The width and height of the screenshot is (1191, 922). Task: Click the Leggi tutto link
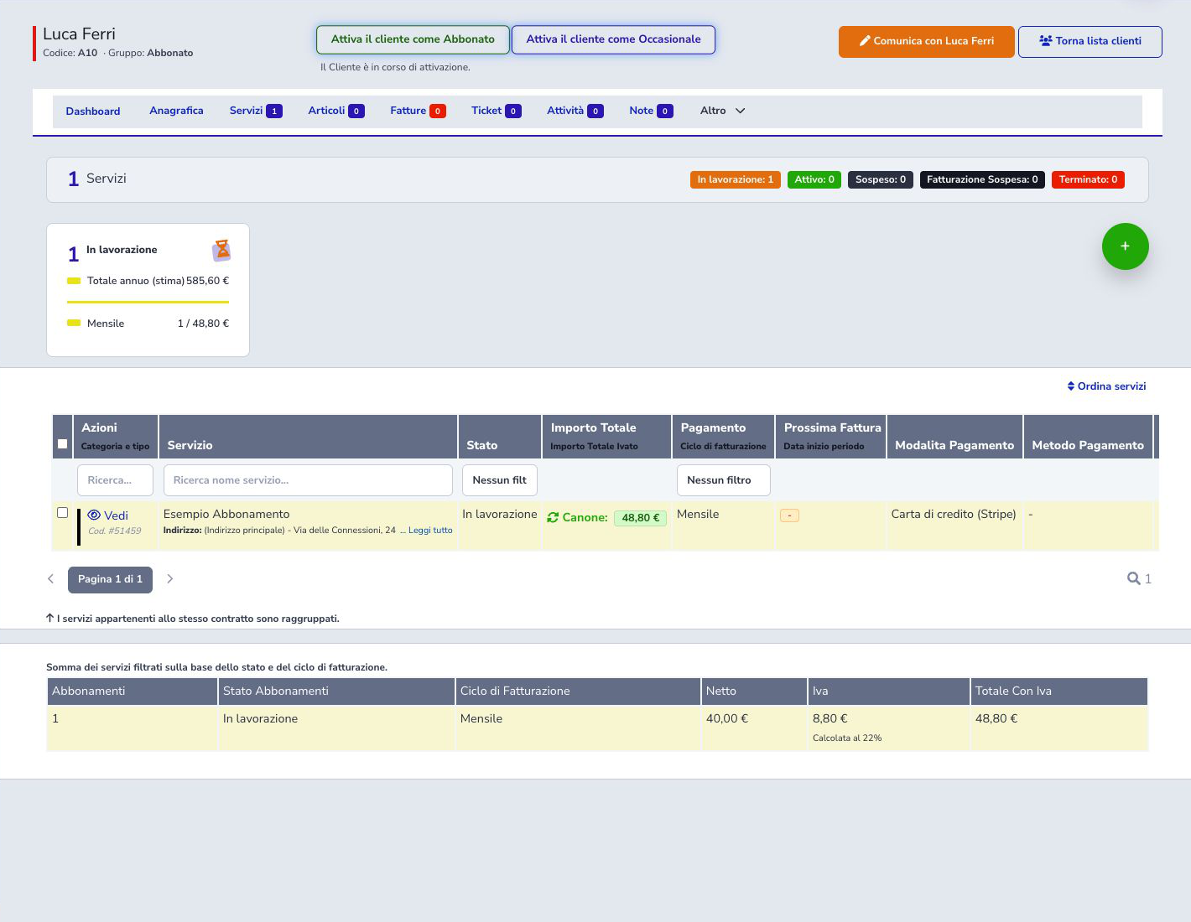[x=430, y=531]
